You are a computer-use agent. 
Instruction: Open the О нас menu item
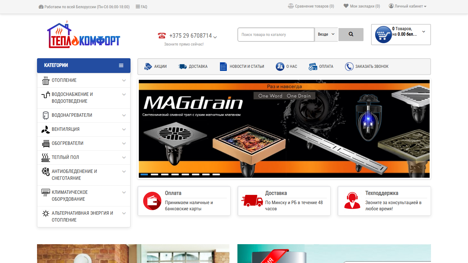coord(286,66)
